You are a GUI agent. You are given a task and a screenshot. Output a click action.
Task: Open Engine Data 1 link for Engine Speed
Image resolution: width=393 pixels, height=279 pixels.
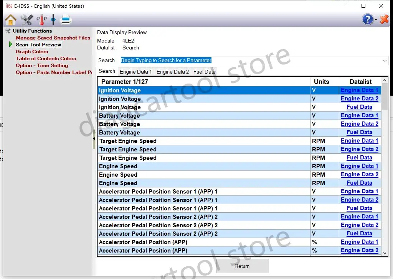click(359, 166)
